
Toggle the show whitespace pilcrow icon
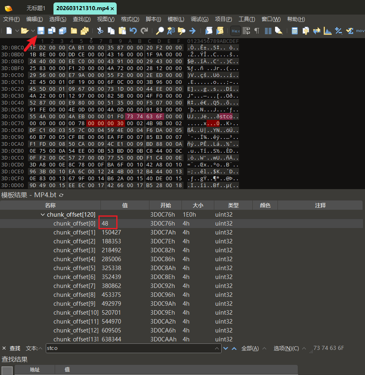tap(256, 31)
